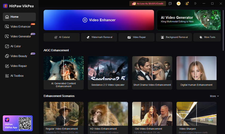Click the AI Toolbox grid icon
This screenshot has width=225, height=134.
(7, 76)
